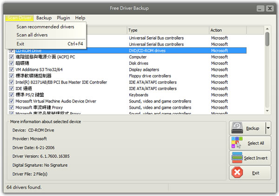Choose Scan recommended drivers

click(45, 27)
